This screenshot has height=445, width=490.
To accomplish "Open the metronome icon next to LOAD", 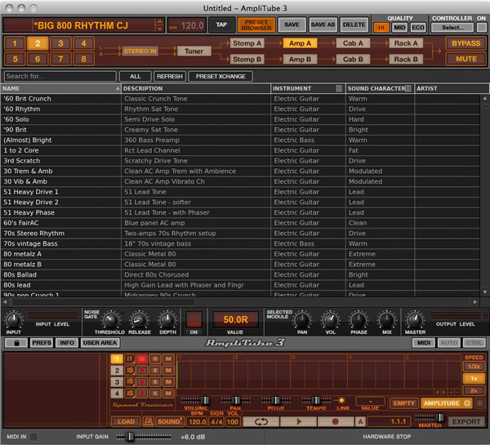I will pos(149,421).
